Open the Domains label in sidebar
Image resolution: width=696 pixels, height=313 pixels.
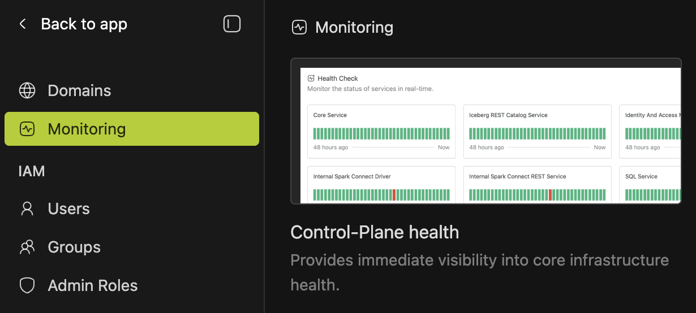[x=79, y=90]
